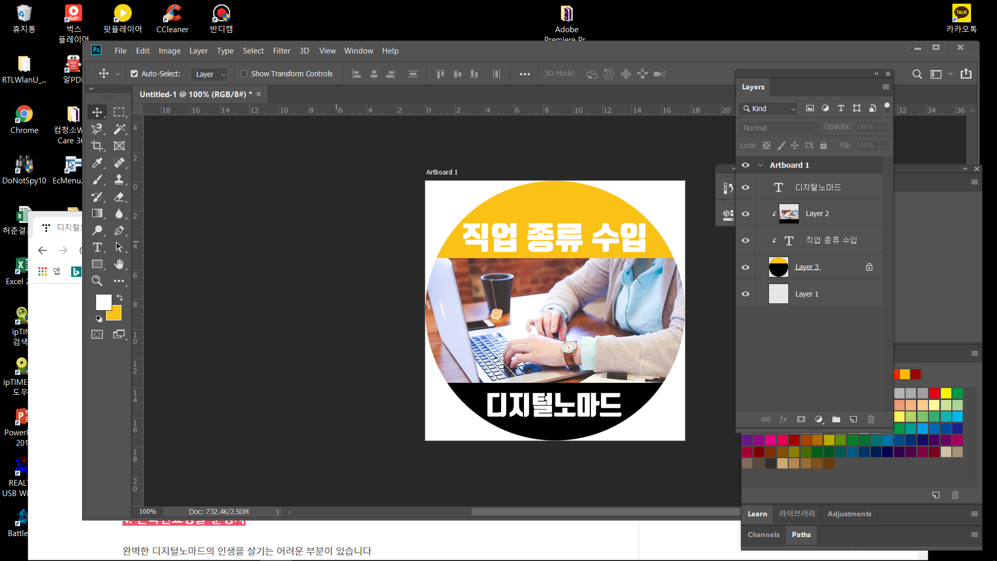Screen dimensions: 997x561
Task: Select the Rectangle shape tool
Action: pos(97,264)
